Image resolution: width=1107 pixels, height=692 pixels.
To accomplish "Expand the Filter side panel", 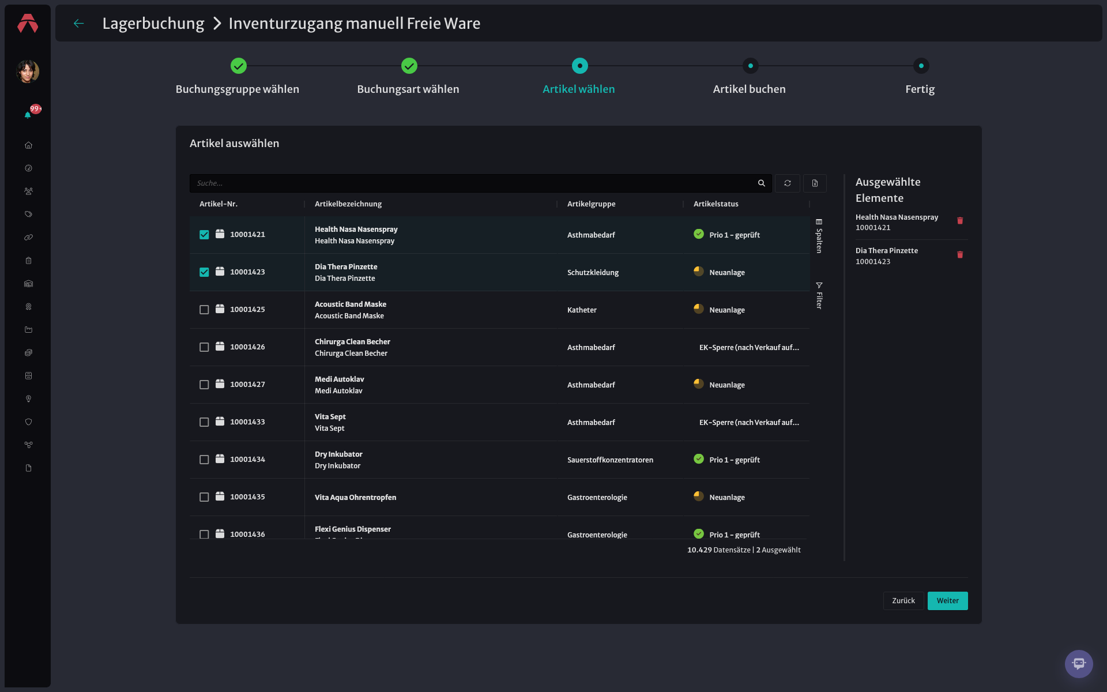I will 819,296.
